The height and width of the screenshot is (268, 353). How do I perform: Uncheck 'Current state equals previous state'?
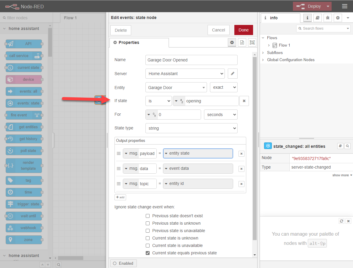click(x=148, y=253)
